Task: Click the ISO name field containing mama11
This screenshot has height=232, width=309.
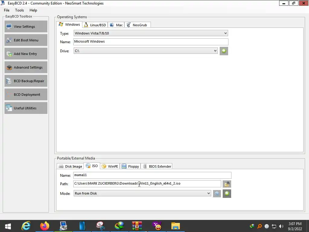Action: coord(152,175)
